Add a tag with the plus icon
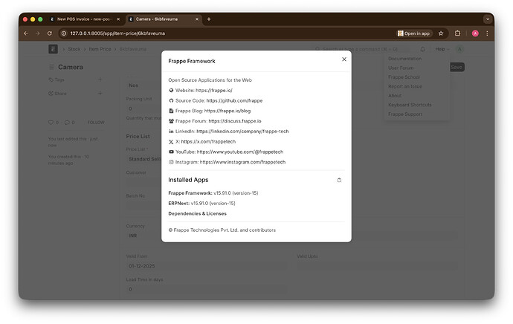Viewport: 513px width, 324px height. tap(100, 80)
